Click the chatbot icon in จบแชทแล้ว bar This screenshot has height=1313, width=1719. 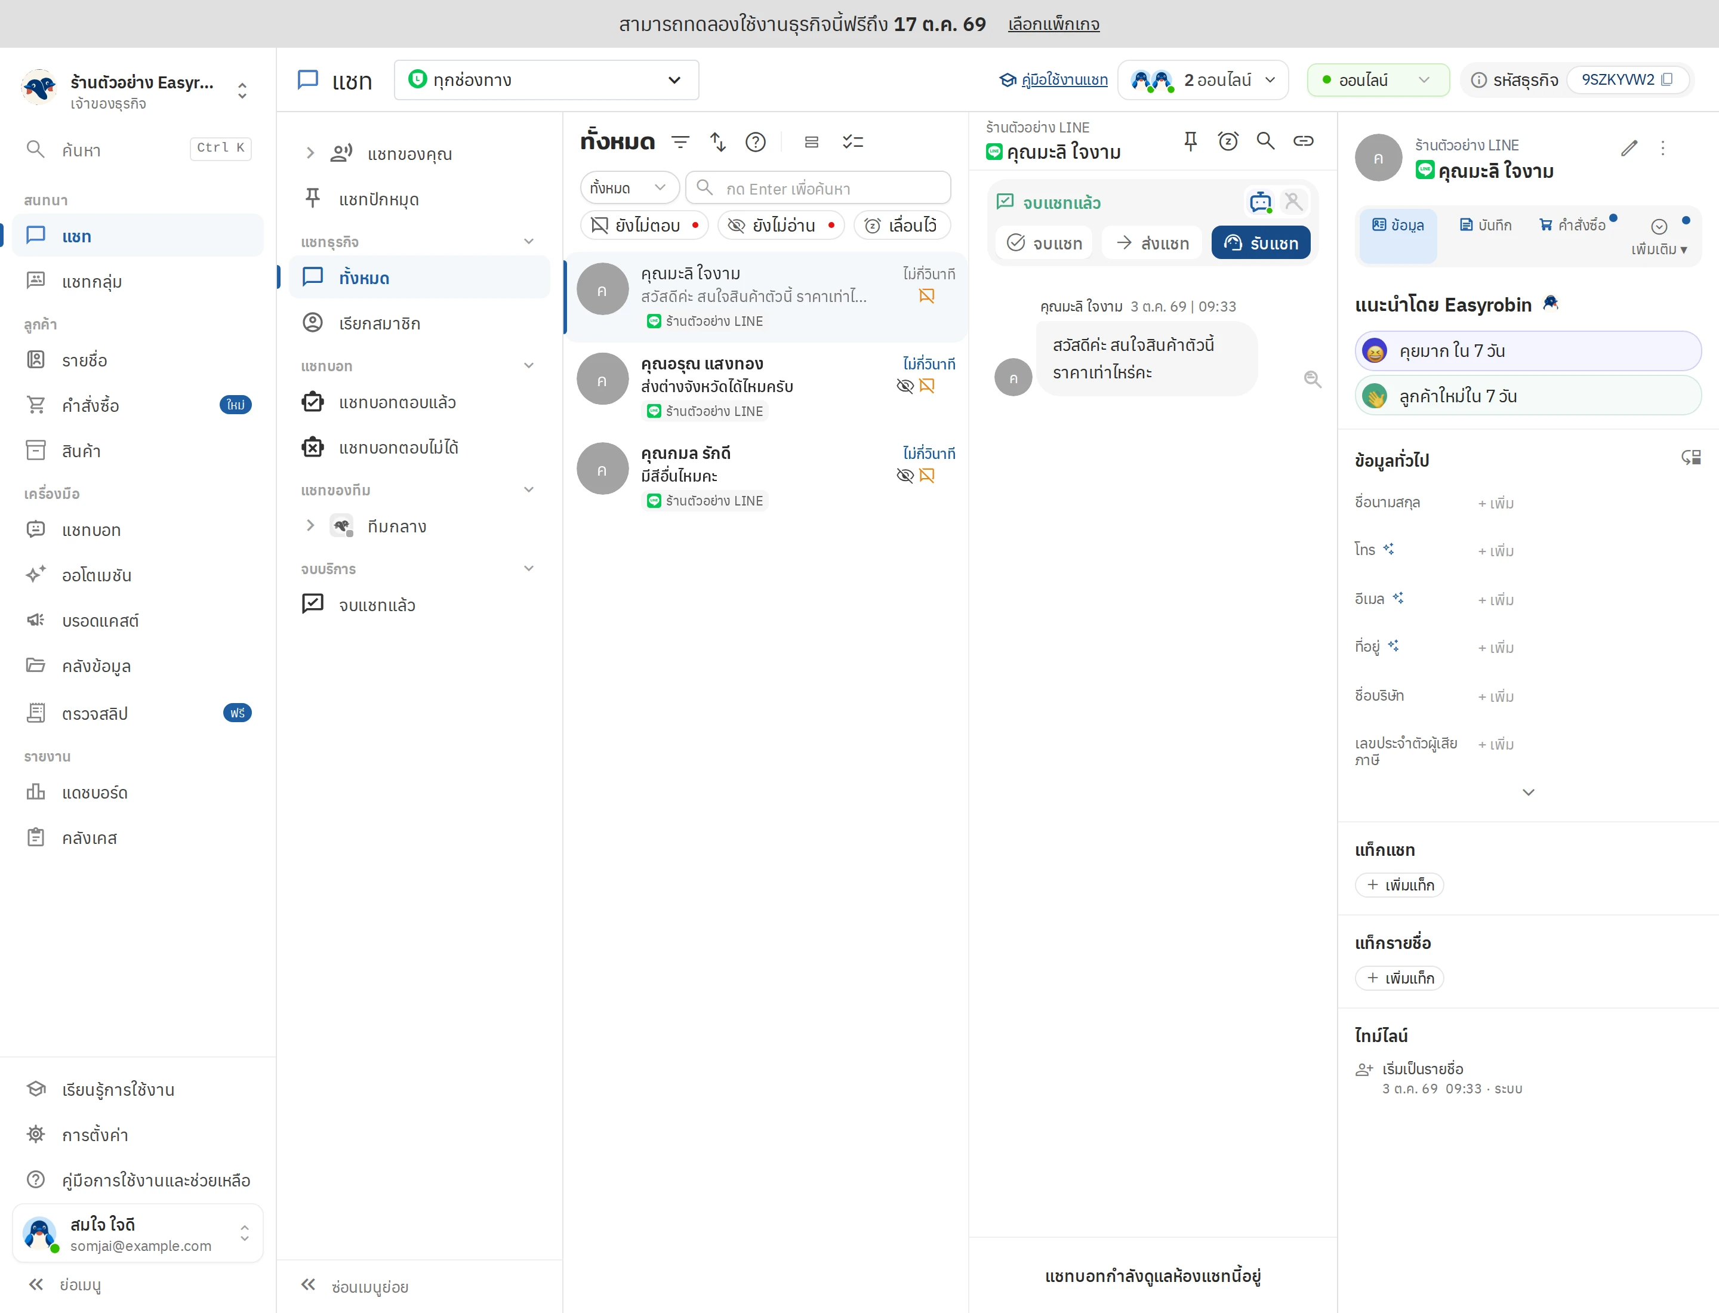pyautogui.click(x=1260, y=202)
